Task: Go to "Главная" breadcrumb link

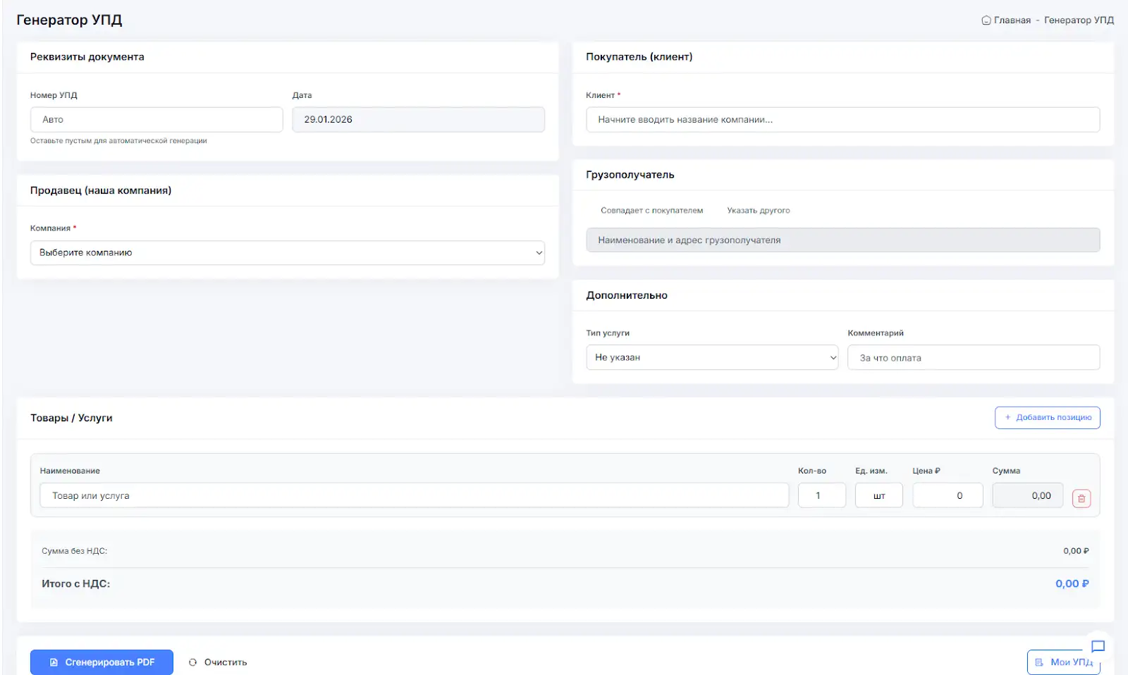Action: tap(1012, 20)
